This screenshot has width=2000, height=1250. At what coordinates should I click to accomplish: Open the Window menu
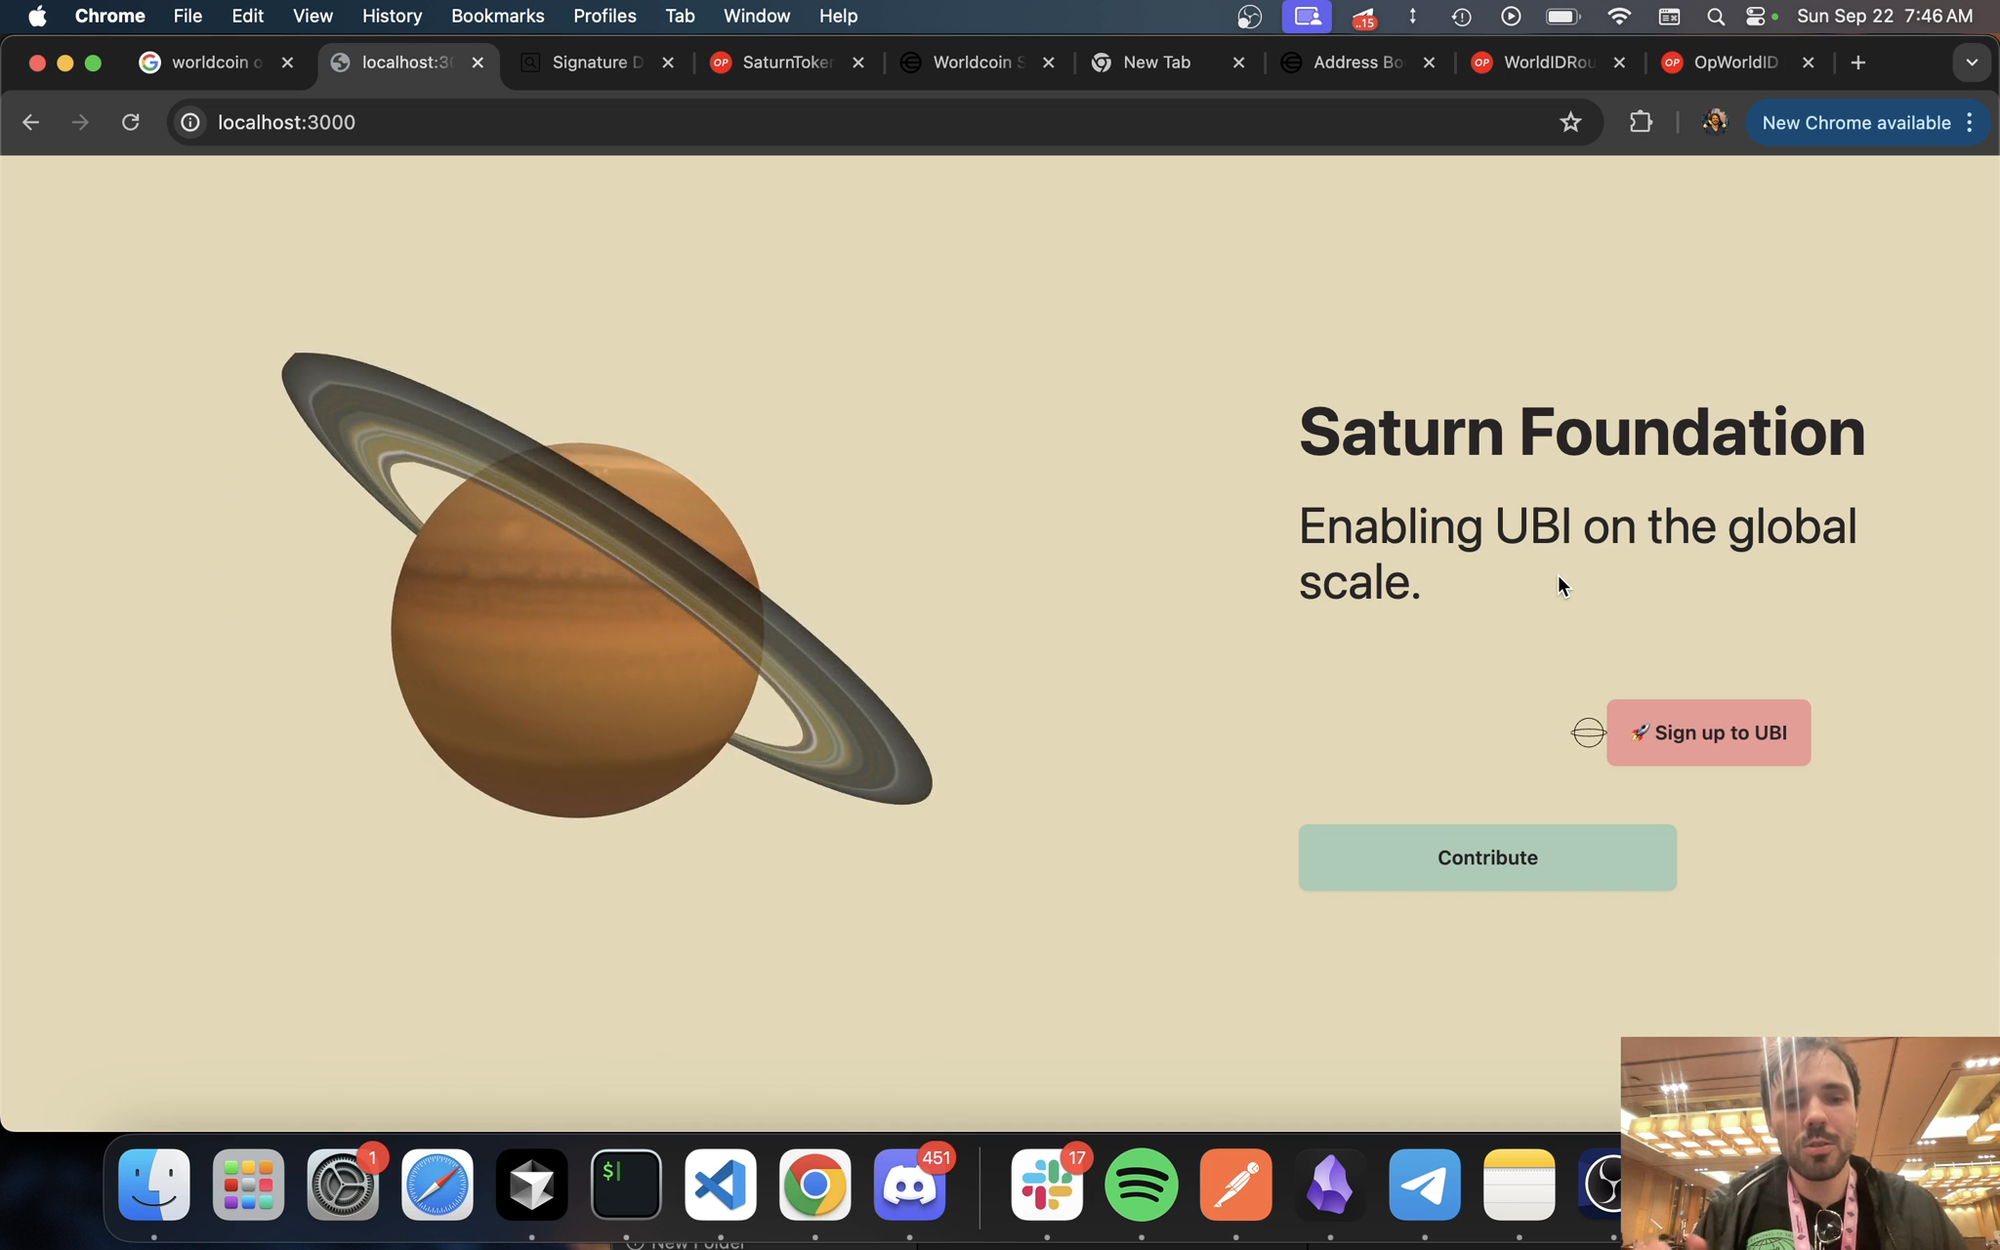tap(756, 16)
